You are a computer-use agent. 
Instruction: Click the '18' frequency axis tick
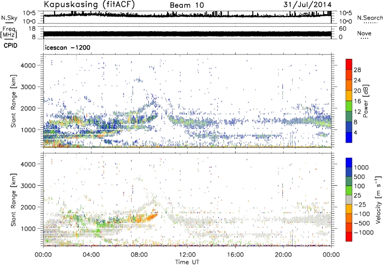click(x=32, y=29)
